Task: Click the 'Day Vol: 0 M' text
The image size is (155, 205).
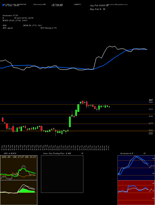Action: pyautogui.click(x=97, y=9)
